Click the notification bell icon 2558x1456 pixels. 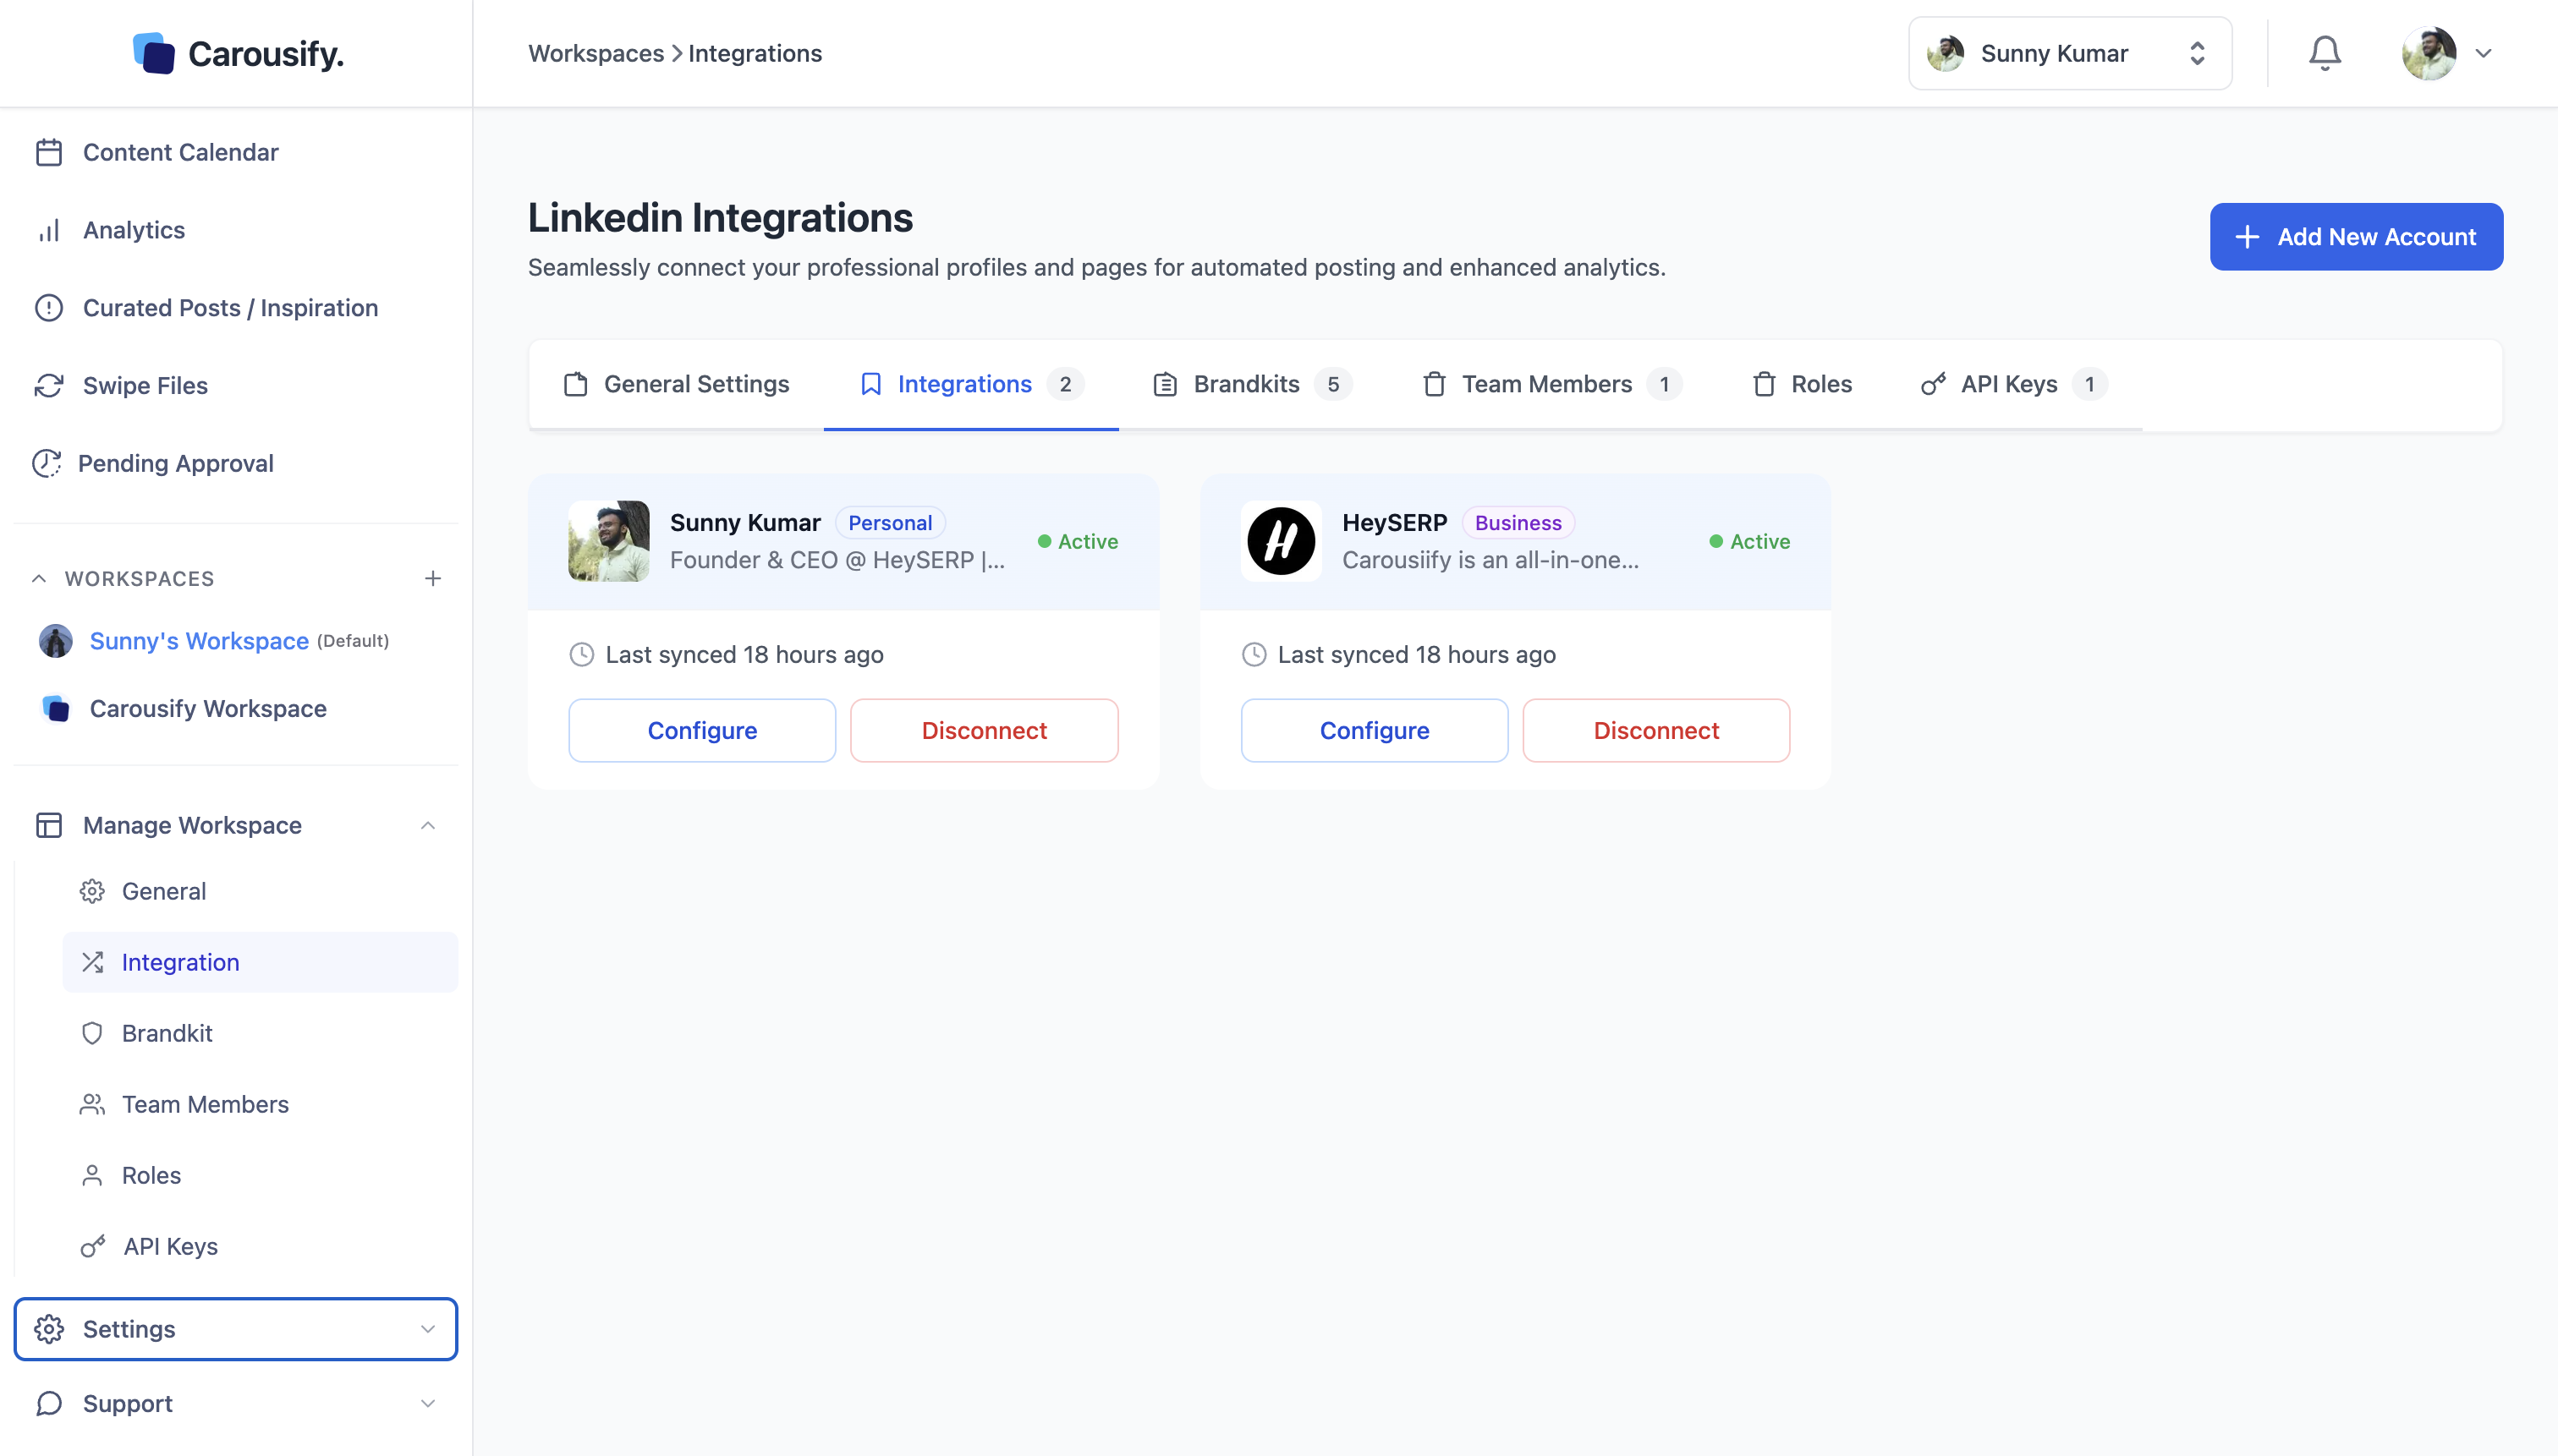pyautogui.click(x=2324, y=53)
